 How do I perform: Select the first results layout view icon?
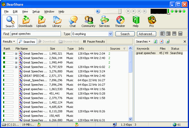(x=162, y=34)
